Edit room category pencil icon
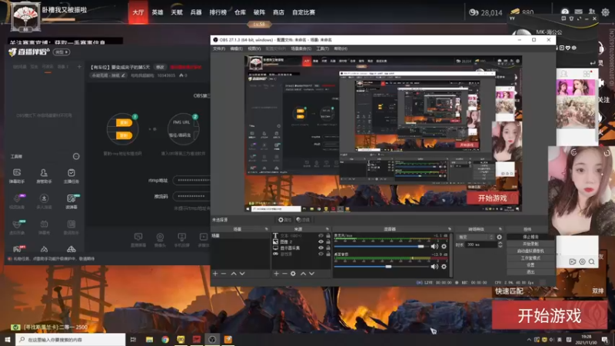The width and height of the screenshot is (615, 346). (123, 75)
